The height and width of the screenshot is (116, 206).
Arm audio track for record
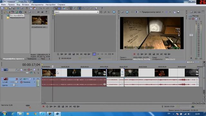pos(17,79)
